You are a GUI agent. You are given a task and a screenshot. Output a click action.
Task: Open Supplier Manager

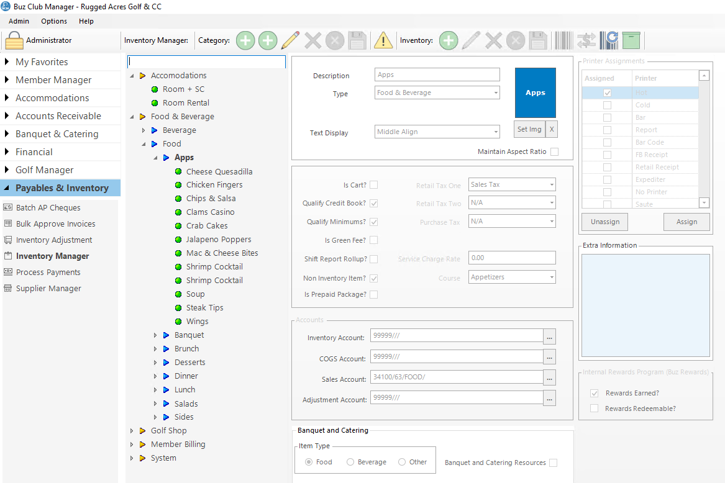[48, 289]
